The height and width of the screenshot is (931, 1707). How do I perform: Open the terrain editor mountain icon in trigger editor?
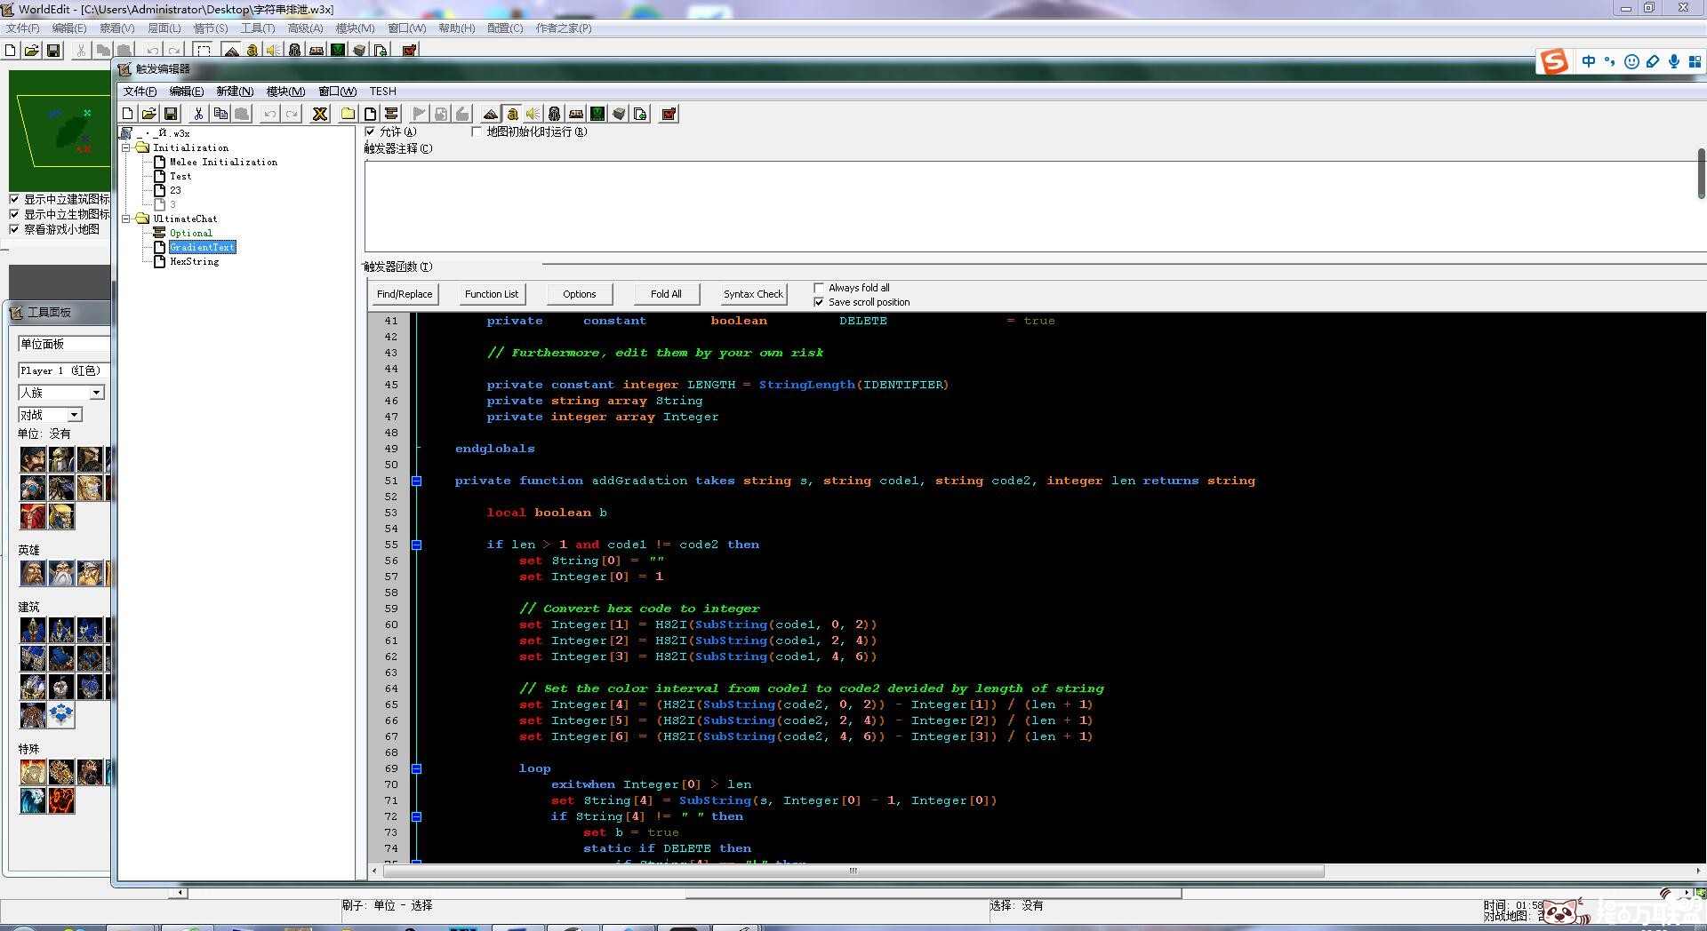coord(490,114)
